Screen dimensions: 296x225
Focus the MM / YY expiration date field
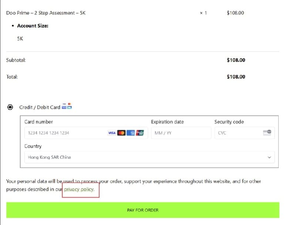point(181,133)
